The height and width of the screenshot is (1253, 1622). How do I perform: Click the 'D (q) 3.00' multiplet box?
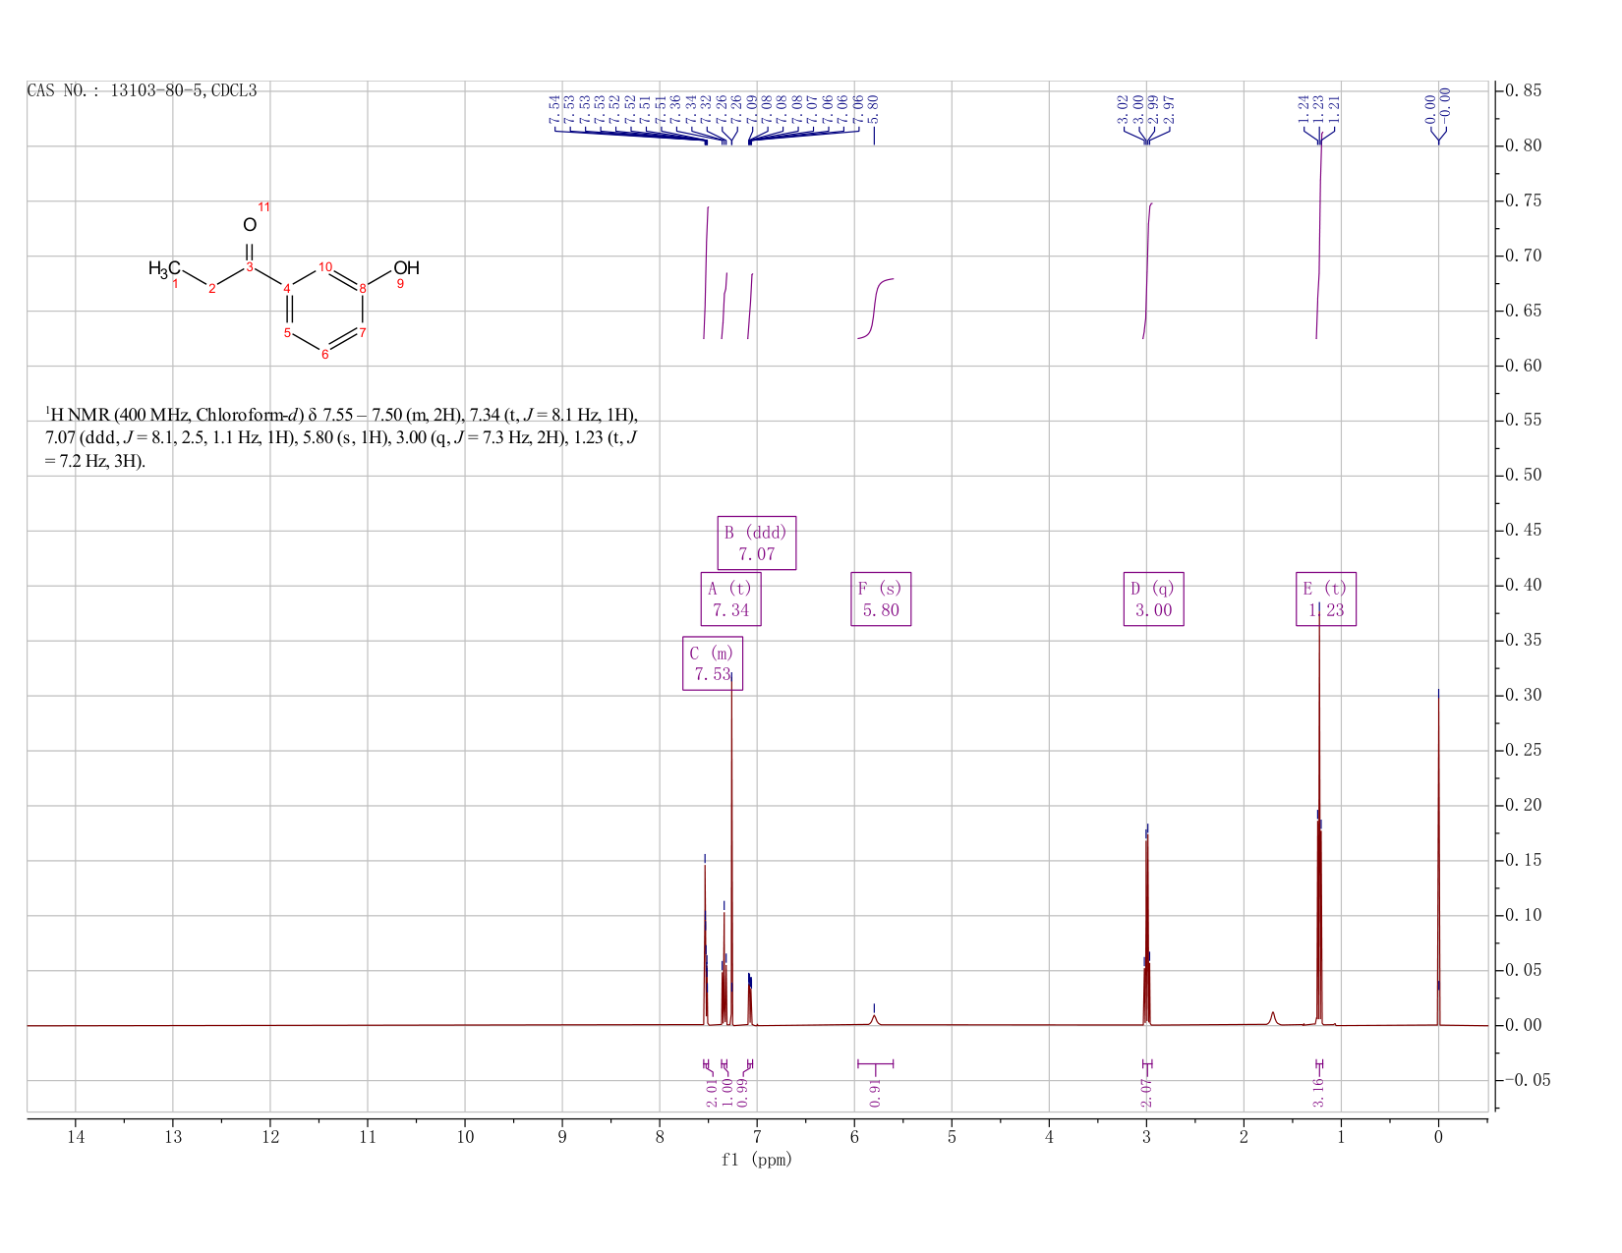click(x=1153, y=598)
